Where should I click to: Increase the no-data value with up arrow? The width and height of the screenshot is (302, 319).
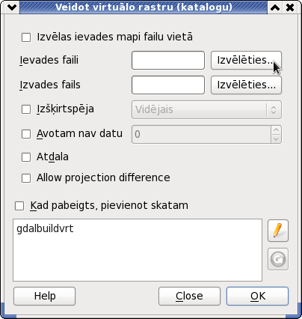276,130
